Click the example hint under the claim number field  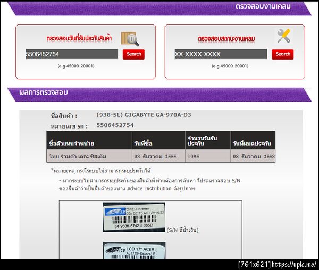point(230,66)
